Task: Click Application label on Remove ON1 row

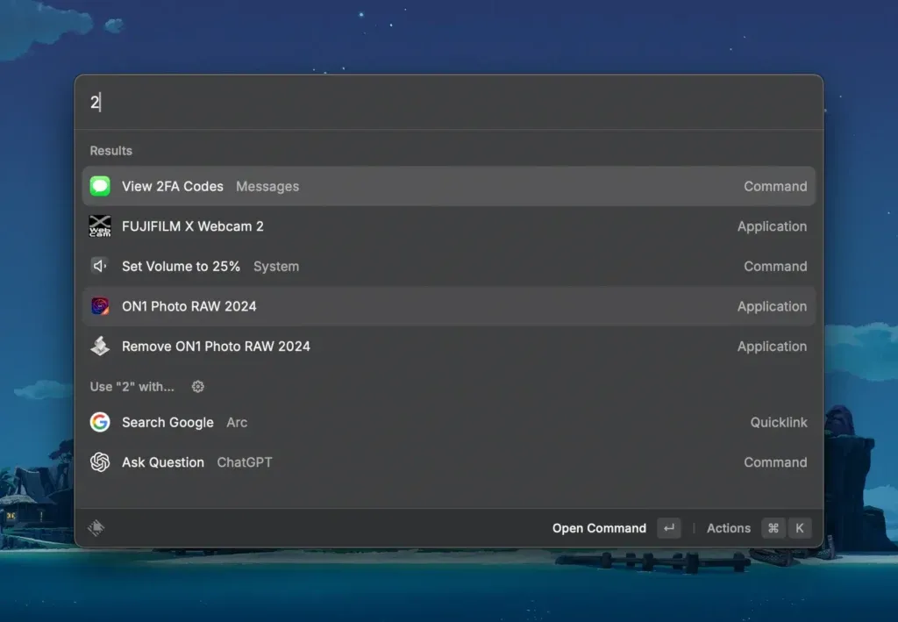Action: (772, 347)
